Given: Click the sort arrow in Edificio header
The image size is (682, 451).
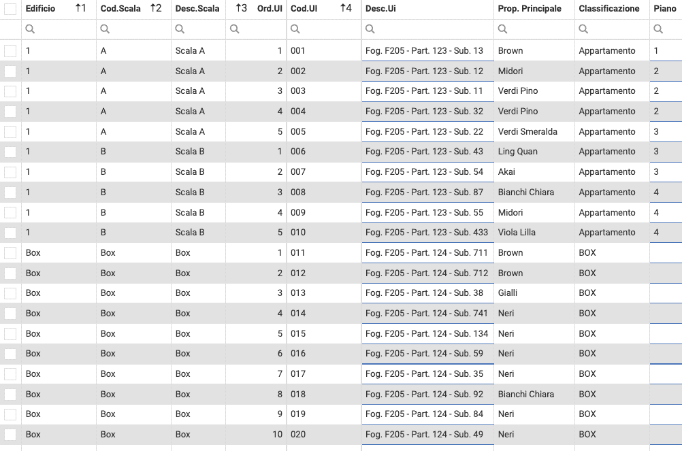Looking at the screenshot, I should [x=80, y=8].
